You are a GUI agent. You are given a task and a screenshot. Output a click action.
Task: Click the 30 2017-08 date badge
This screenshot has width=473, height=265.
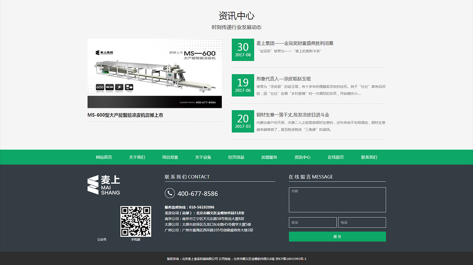(243, 50)
